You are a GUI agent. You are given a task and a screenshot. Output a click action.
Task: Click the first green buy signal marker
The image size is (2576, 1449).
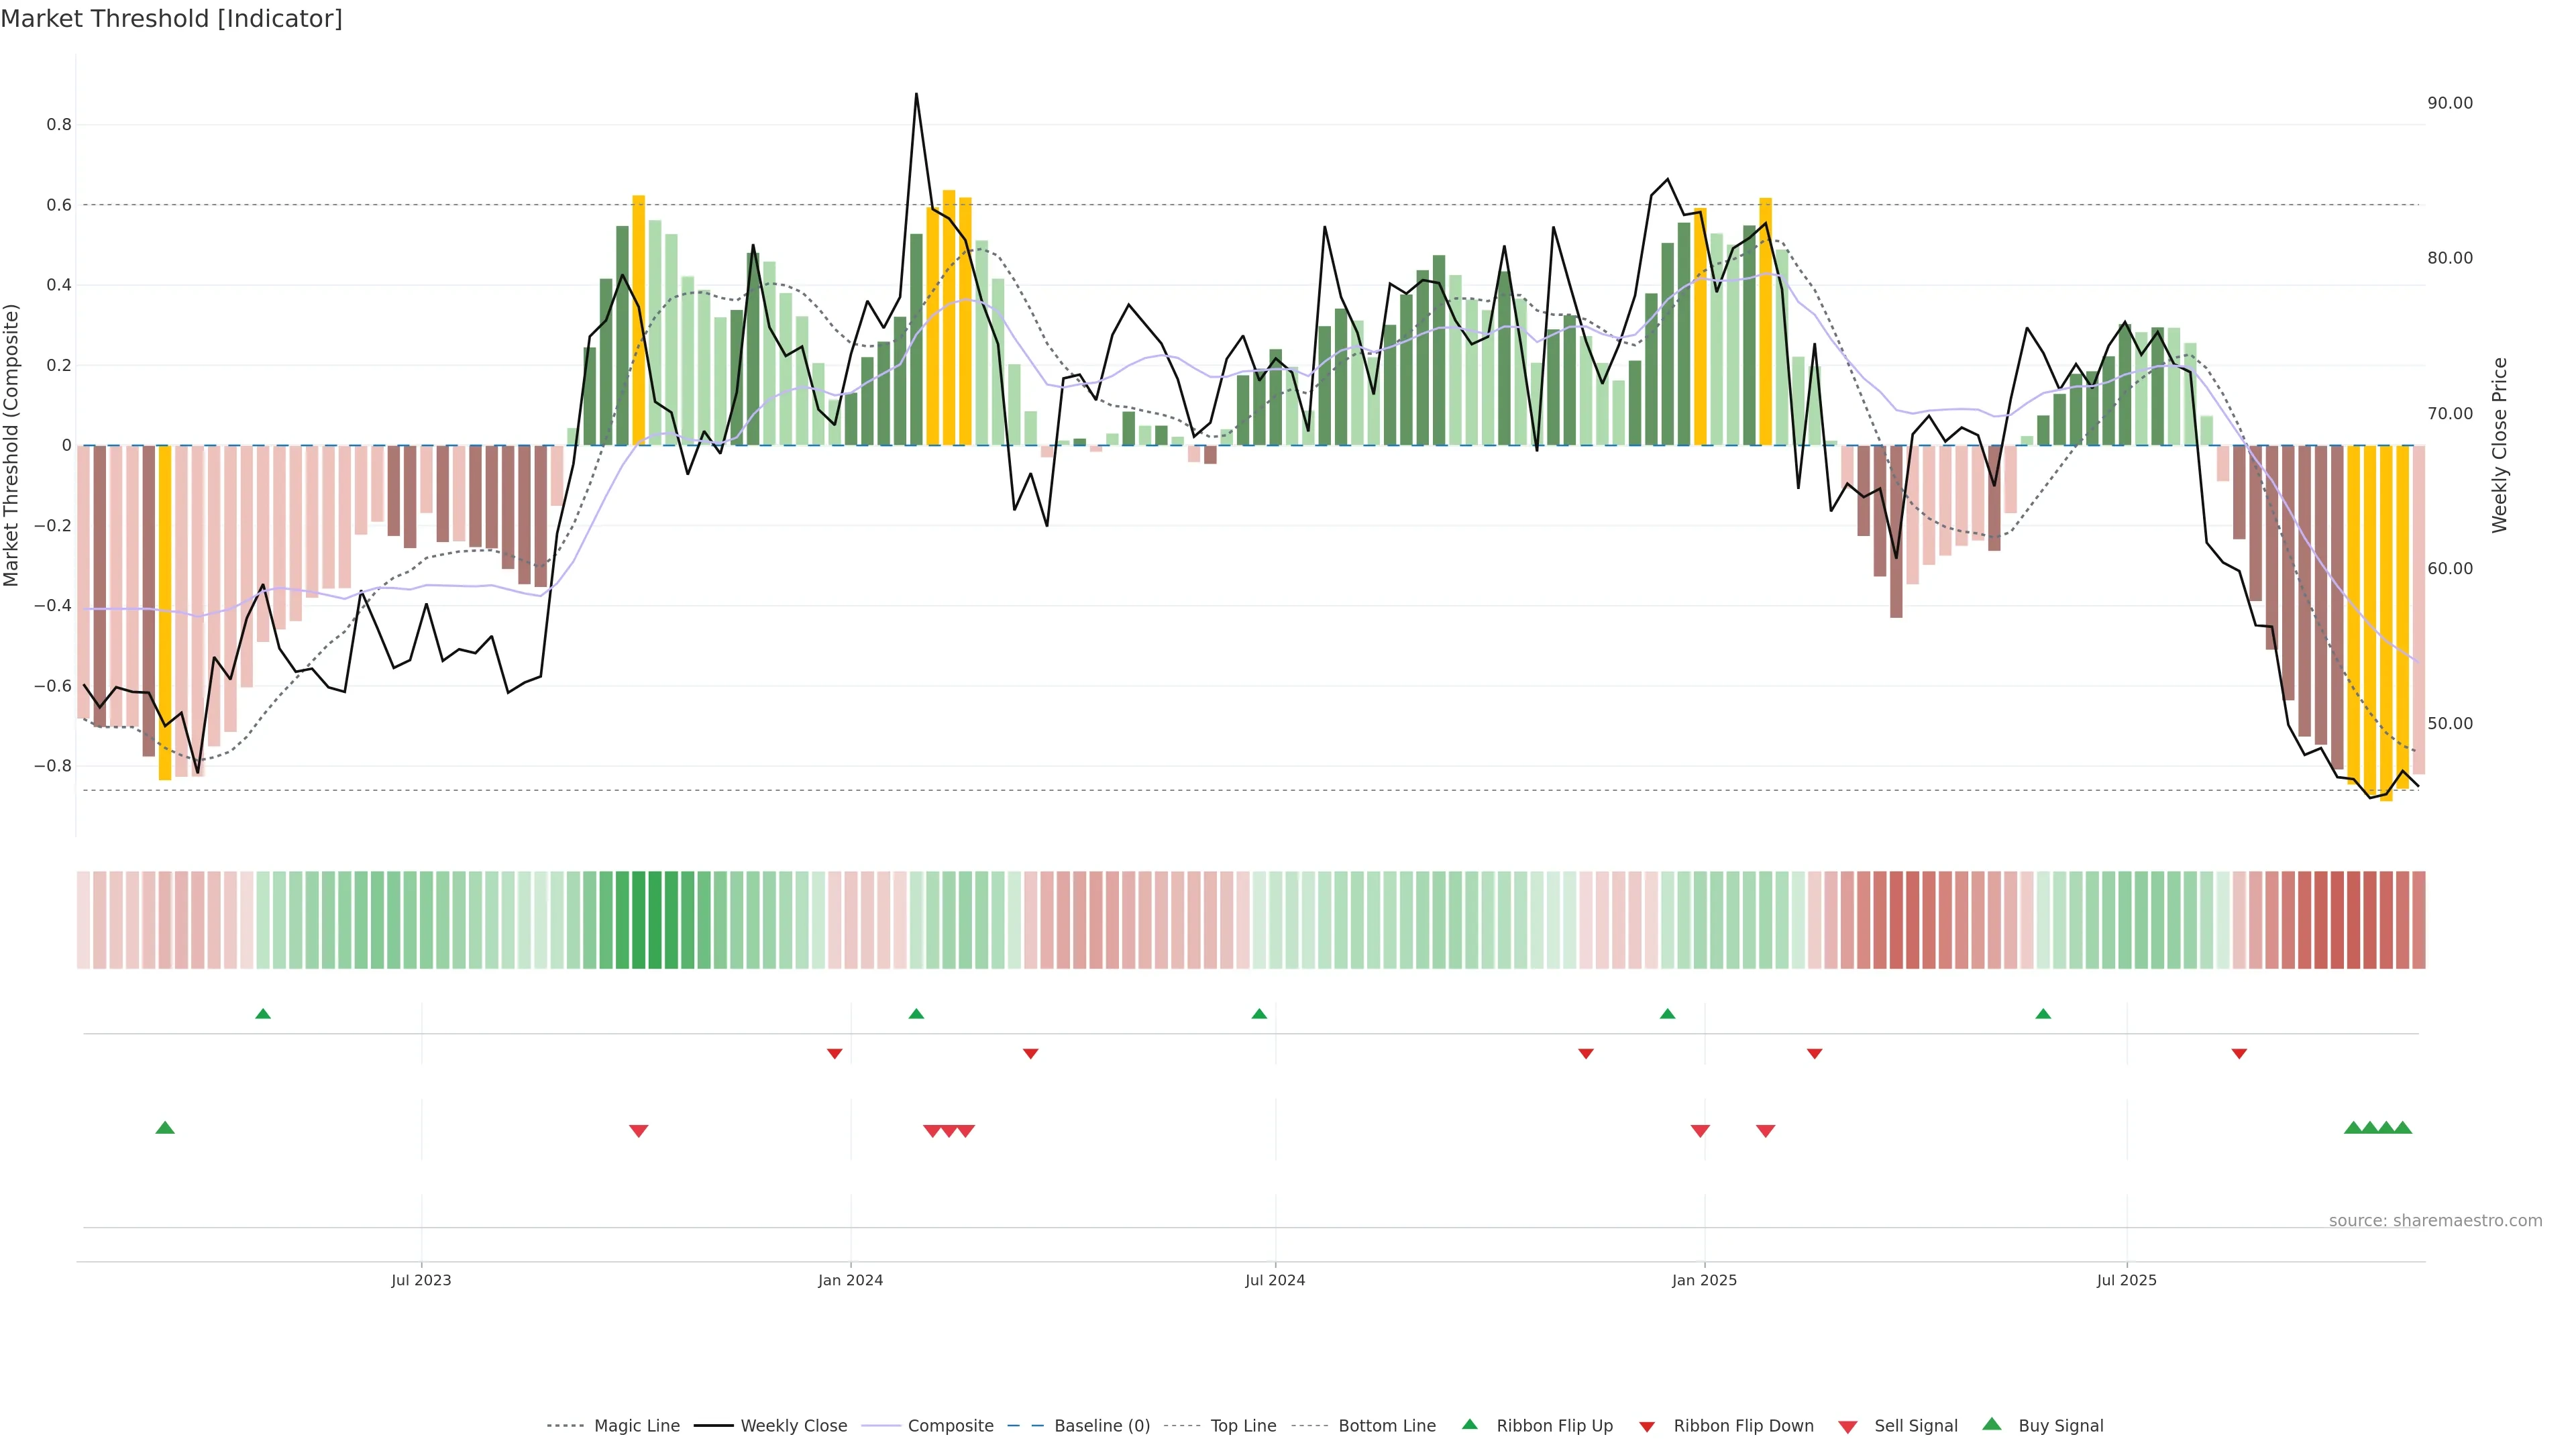(x=165, y=1128)
